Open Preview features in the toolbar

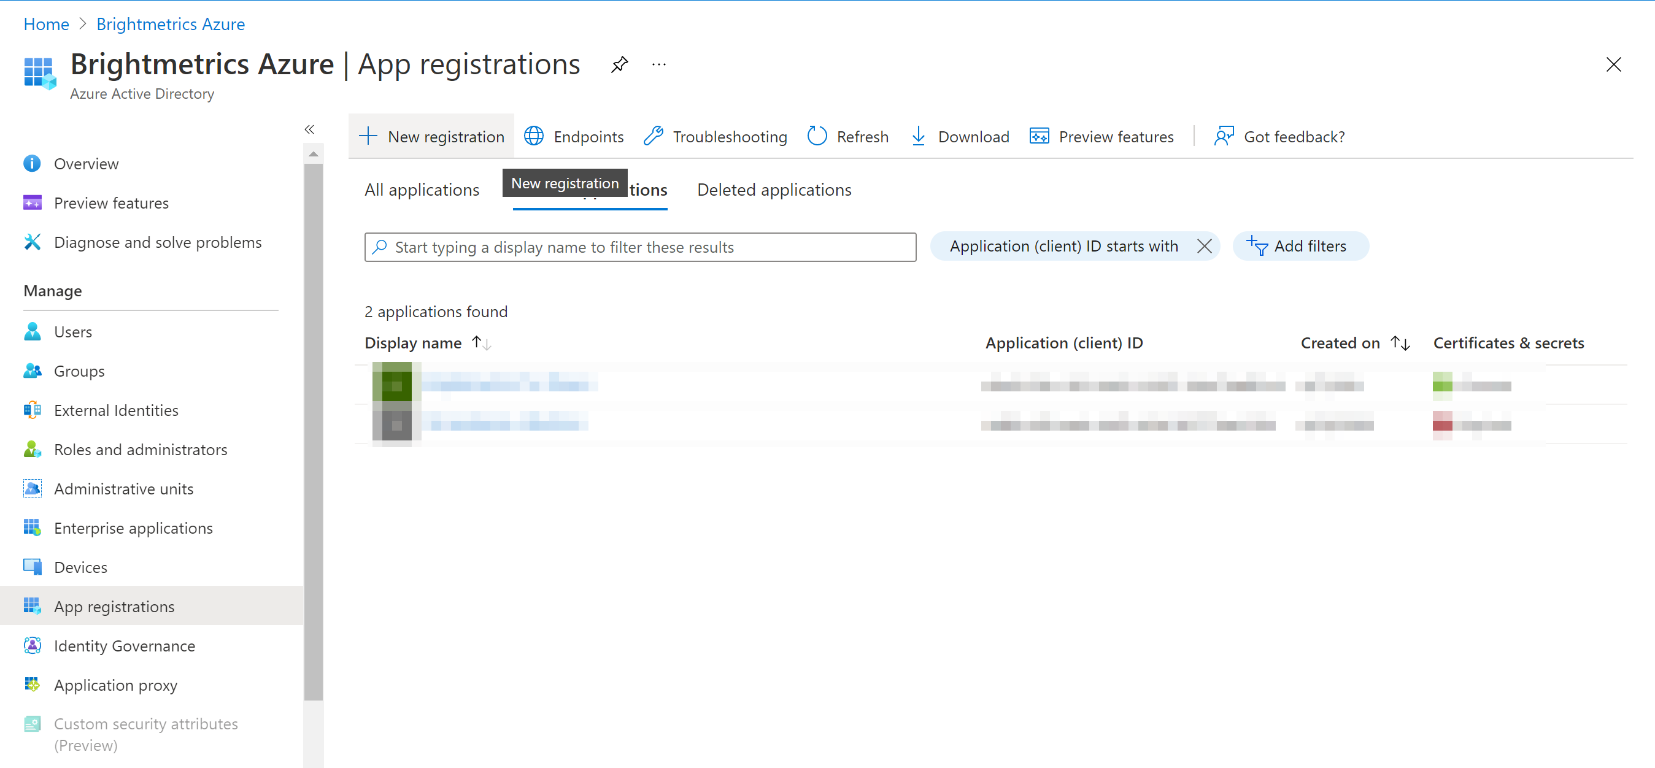[1101, 136]
